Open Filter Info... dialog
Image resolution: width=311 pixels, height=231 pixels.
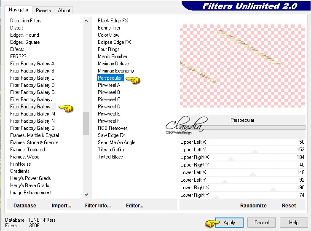pos(98,206)
